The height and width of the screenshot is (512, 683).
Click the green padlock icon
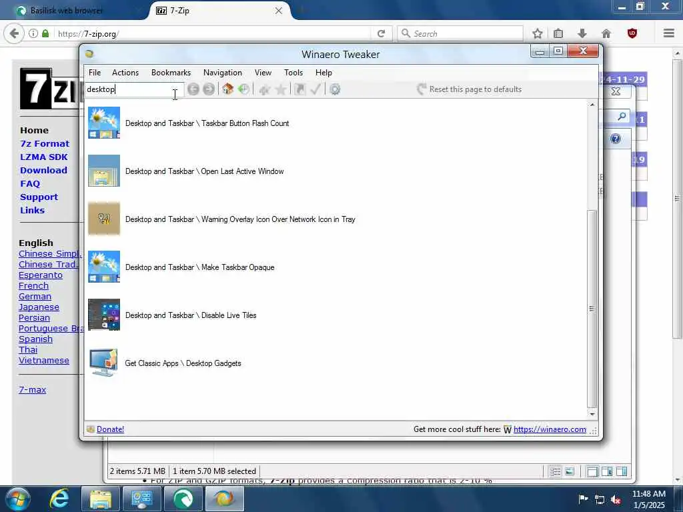pos(45,33)
